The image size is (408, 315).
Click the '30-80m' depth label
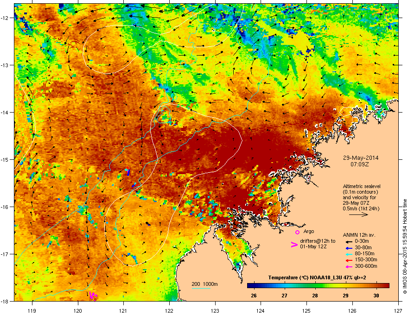pyautogui.click(x=363, y=247)
